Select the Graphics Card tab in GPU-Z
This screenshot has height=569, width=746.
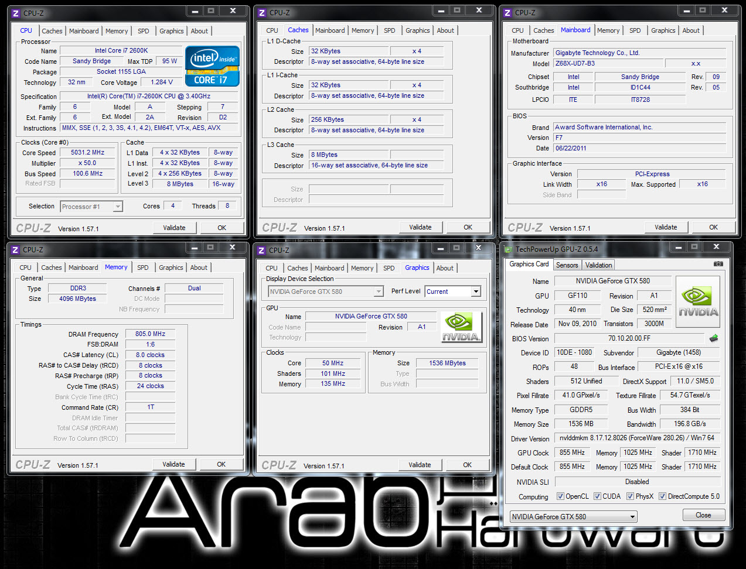point(529,264)
